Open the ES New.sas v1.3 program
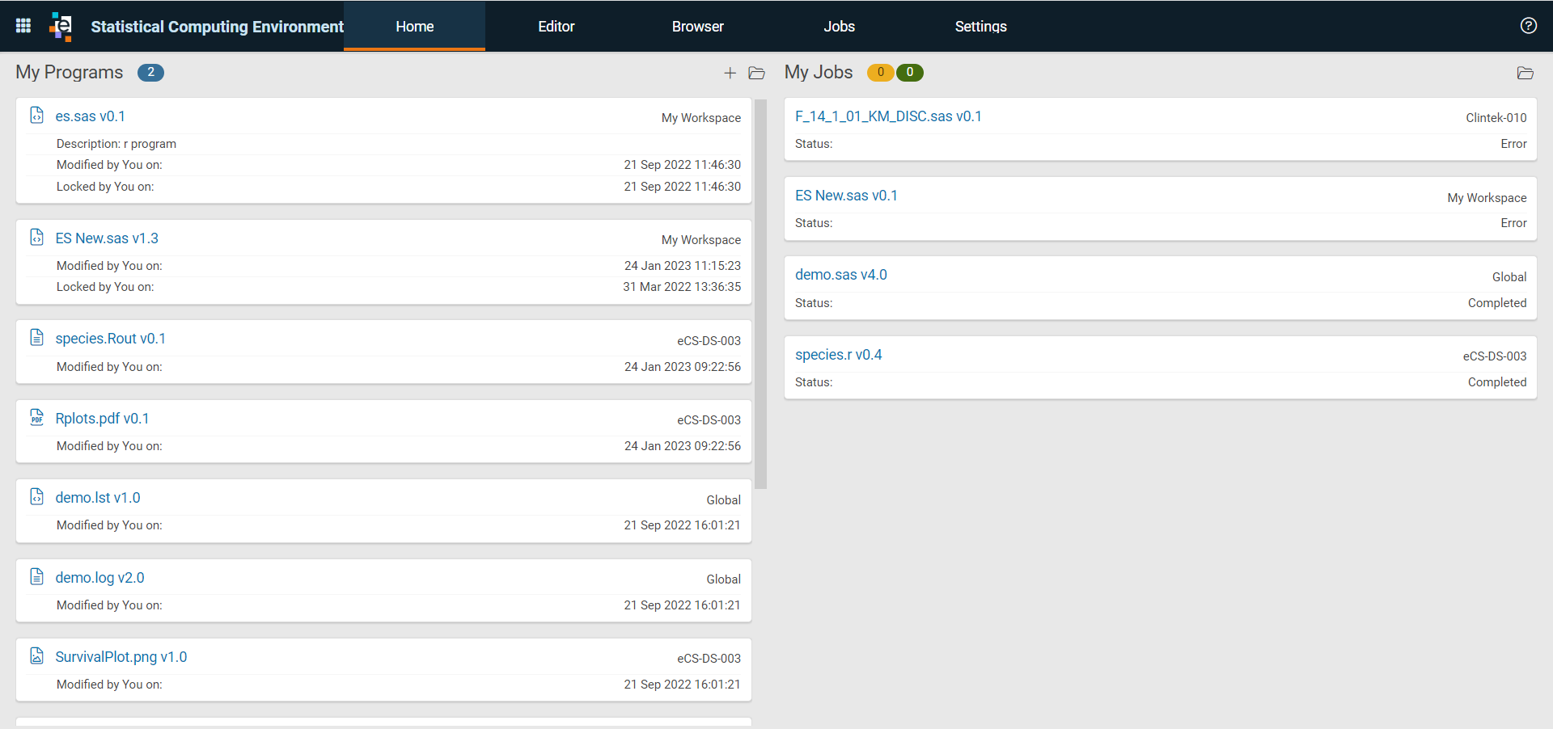The image size is (1553, 729). [x=107, y=238]
